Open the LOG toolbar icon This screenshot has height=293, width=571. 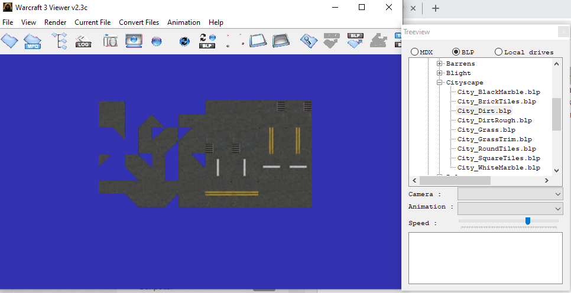click(x=83, y=41)
